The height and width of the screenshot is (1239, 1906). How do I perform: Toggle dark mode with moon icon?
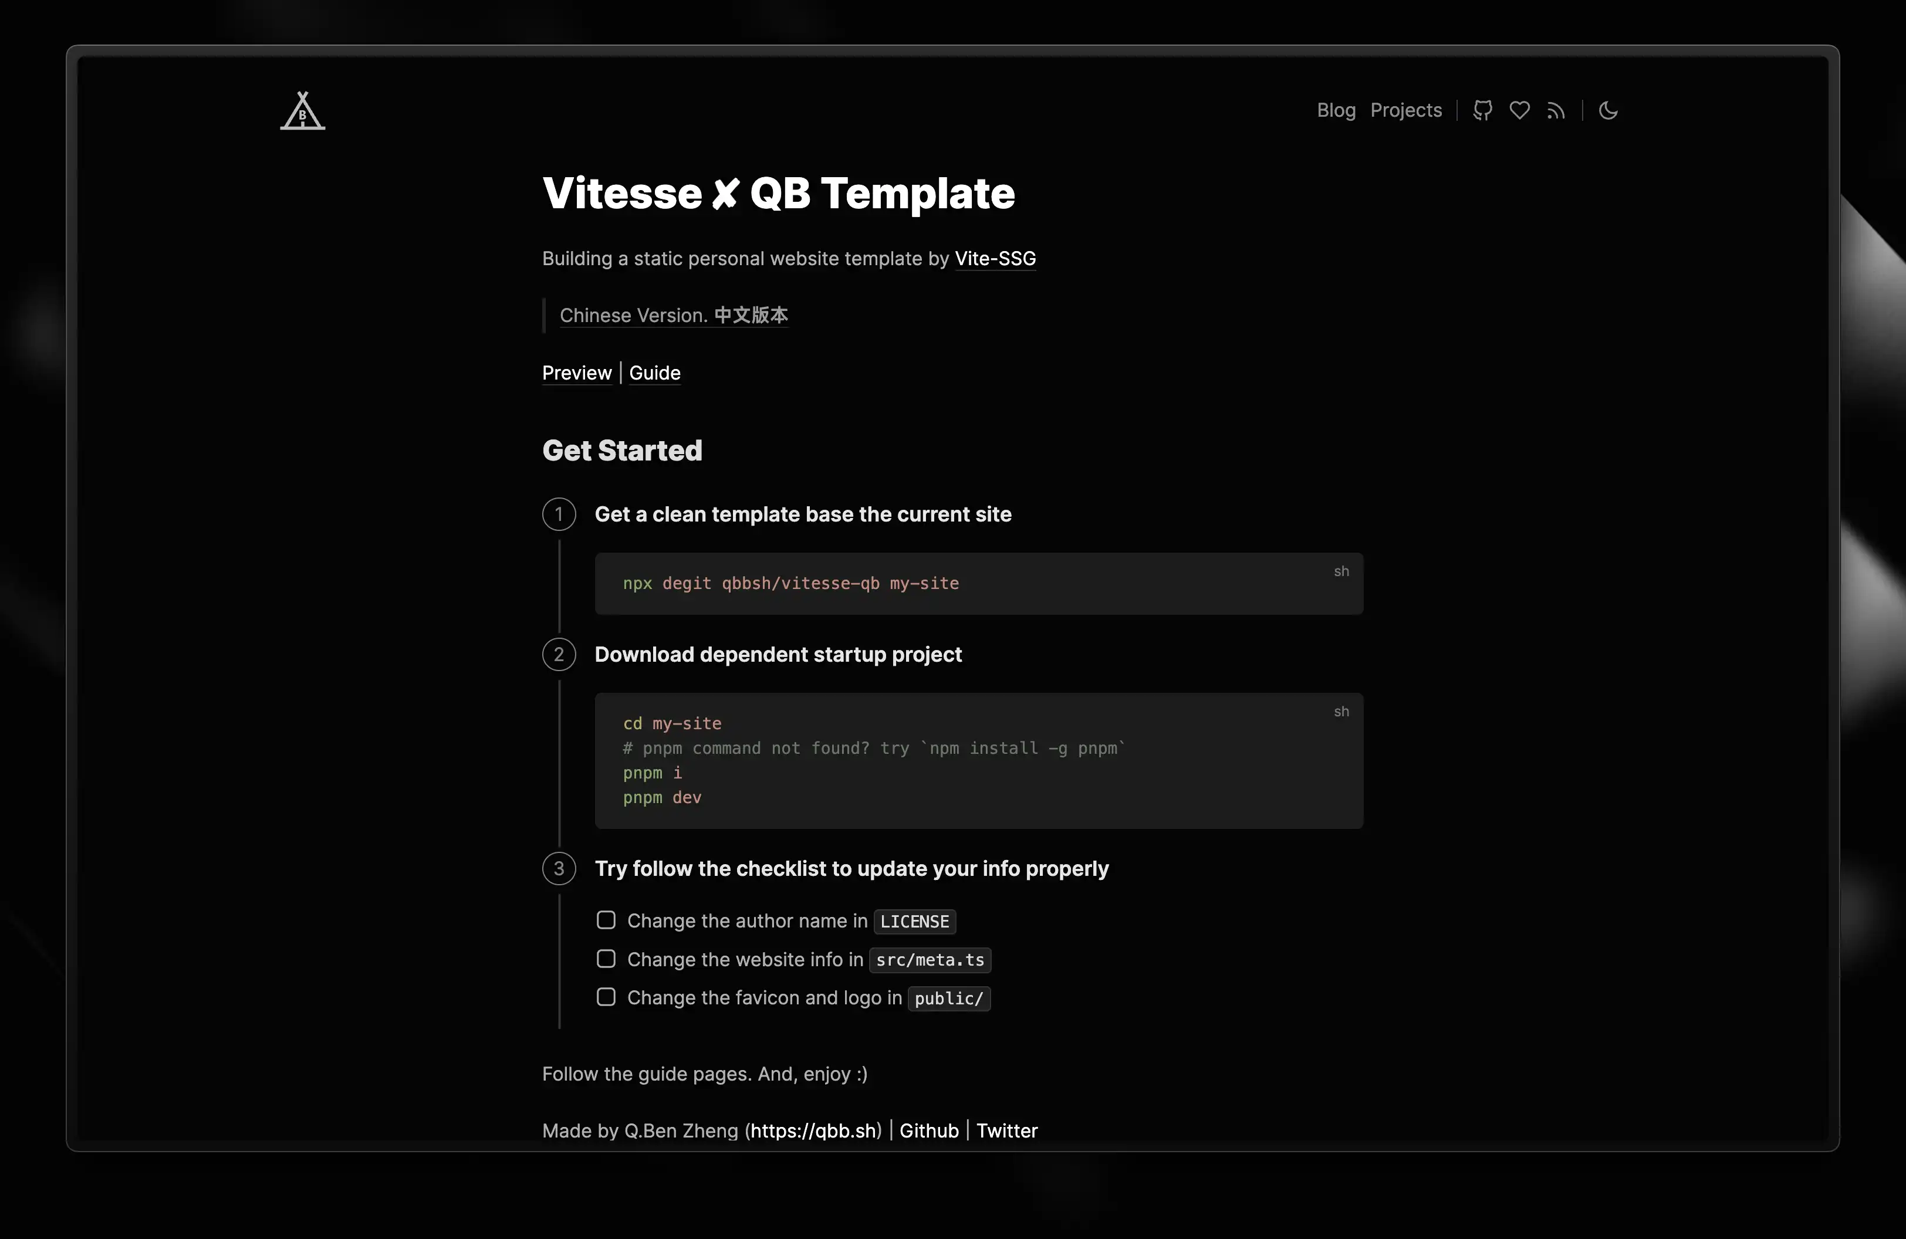[1608, 110]
